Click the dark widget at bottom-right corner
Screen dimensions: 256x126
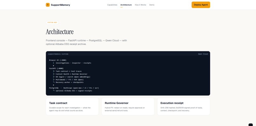pos(251,125)
